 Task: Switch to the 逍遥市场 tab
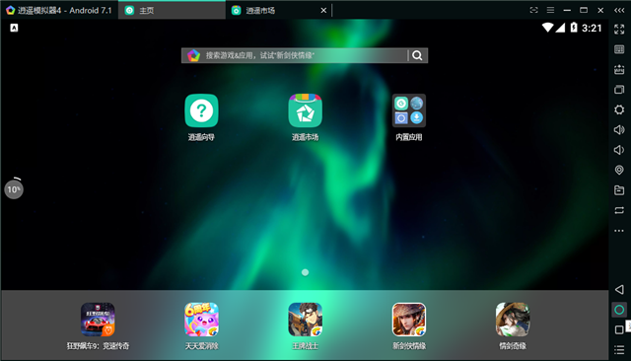pos(278,11)
